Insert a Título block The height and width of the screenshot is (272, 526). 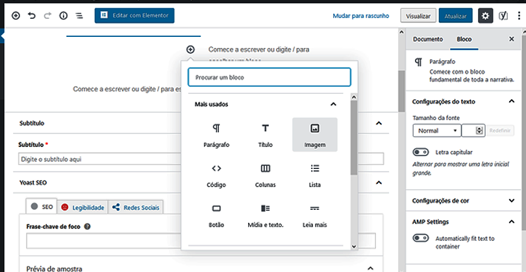pos(266,135)
